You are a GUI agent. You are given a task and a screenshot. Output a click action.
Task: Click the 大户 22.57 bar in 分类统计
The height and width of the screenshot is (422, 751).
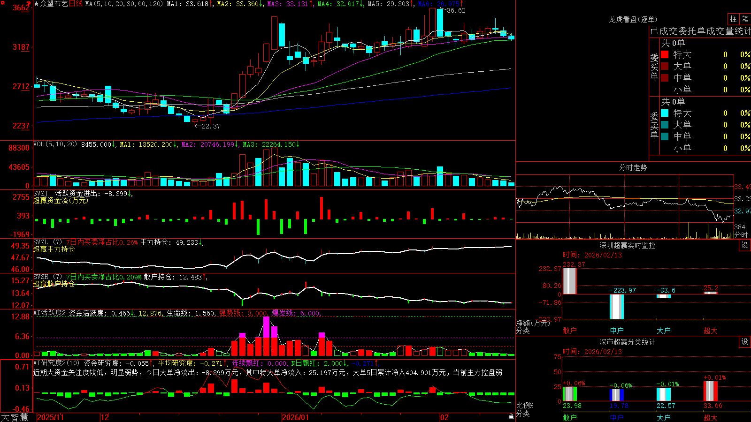663,394
